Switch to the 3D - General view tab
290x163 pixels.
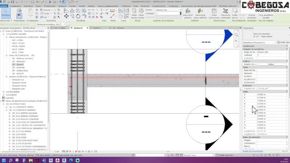click(x=118, y=28)
